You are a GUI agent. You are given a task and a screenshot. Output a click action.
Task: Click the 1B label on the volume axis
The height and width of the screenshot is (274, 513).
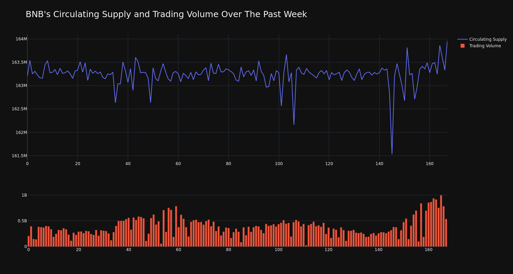24,195
